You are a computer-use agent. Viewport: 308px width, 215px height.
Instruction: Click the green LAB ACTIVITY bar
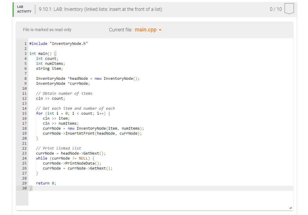(x=13, y=9)
